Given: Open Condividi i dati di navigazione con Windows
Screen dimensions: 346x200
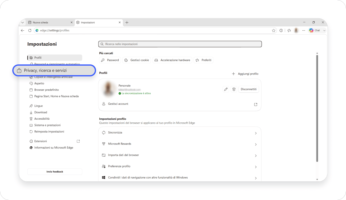Looking at the screenshot, I should pyautogui.click(x=180, y=177).
